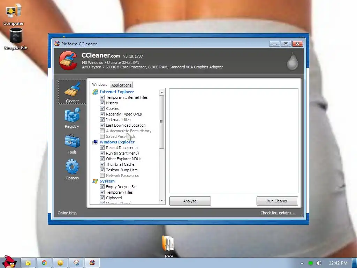
Task: Open the Angry Birds start button
Action: coord(9,262)
